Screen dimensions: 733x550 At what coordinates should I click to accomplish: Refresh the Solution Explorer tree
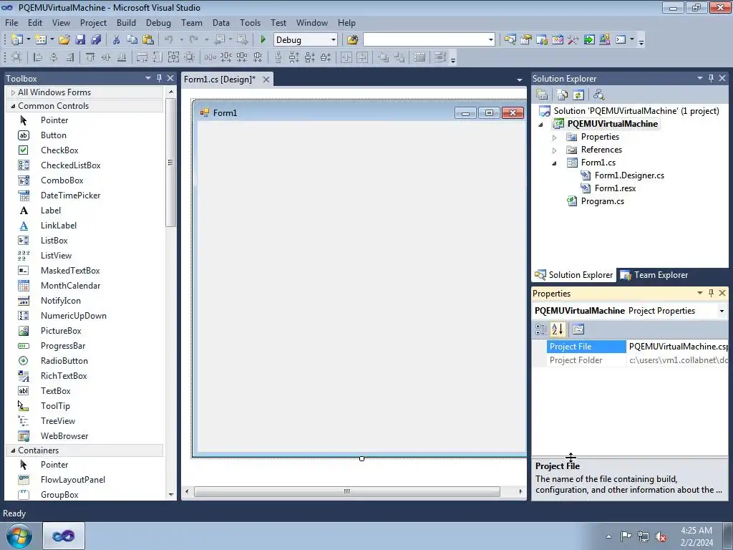point(578,95)
